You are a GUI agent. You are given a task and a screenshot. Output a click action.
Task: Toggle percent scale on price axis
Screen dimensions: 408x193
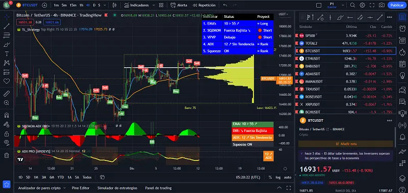(270, 177)
